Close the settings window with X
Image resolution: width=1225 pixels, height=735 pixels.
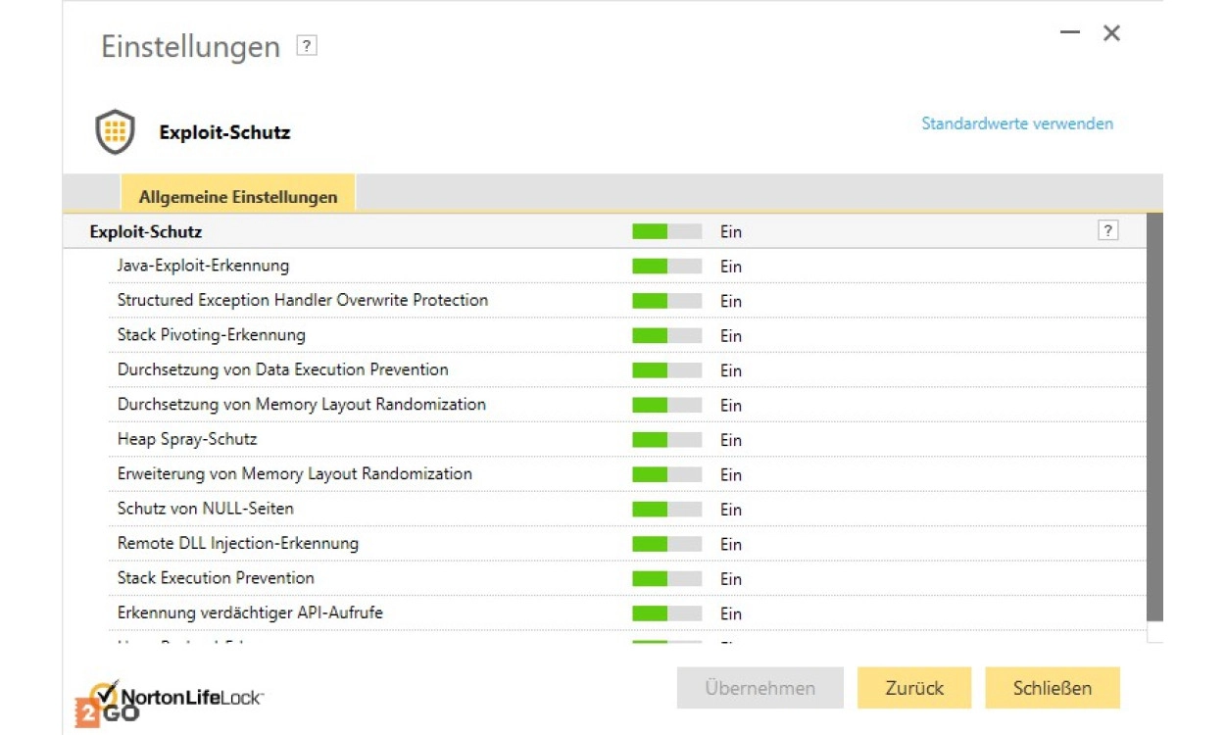tap(1111, 33)
